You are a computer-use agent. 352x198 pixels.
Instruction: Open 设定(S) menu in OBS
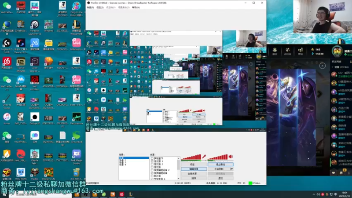[100, 7]
